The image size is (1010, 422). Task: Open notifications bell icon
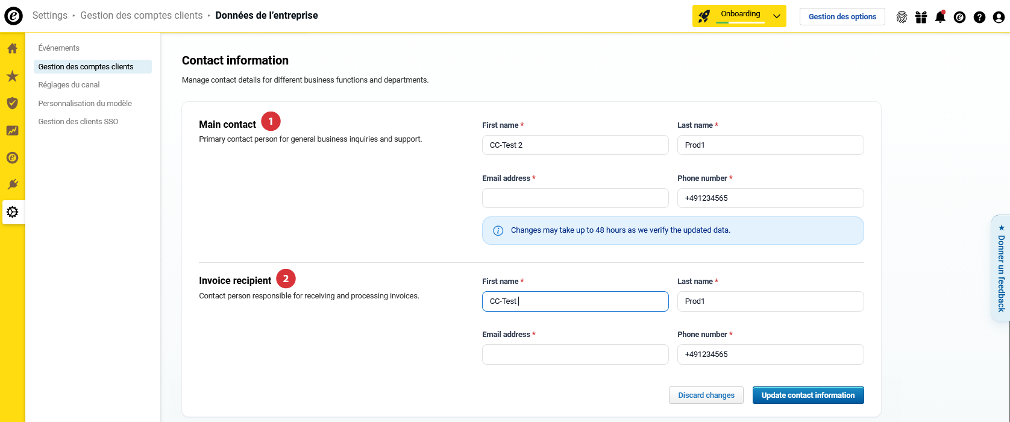(x=940, y=17)
